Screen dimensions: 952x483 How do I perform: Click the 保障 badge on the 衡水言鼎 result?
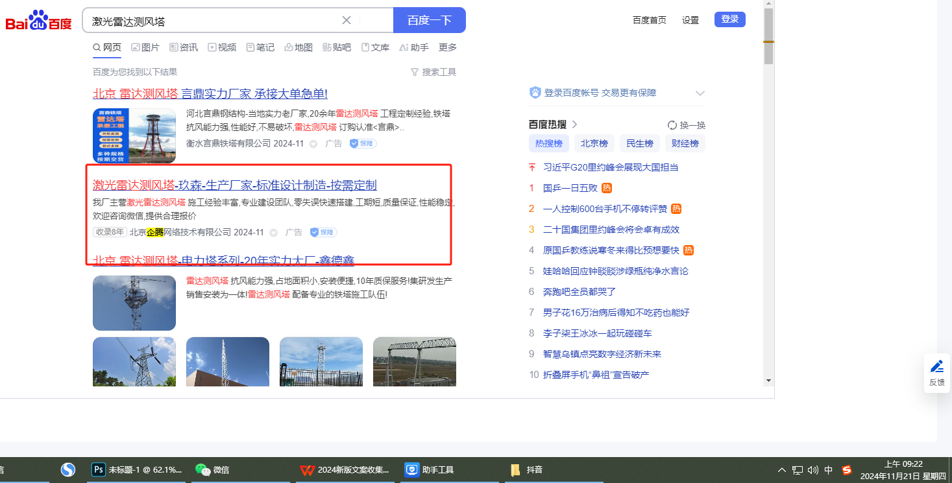pyautogui.click(x=363, y=144)
